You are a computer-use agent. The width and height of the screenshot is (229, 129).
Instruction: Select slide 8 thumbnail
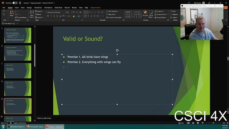(x=18, y=89)
